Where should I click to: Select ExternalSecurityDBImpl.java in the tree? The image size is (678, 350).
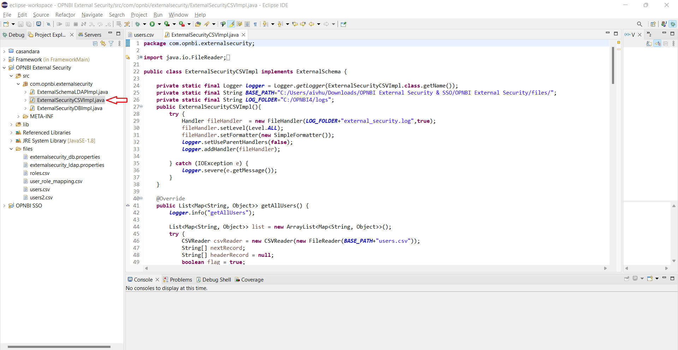click(70, 108)
